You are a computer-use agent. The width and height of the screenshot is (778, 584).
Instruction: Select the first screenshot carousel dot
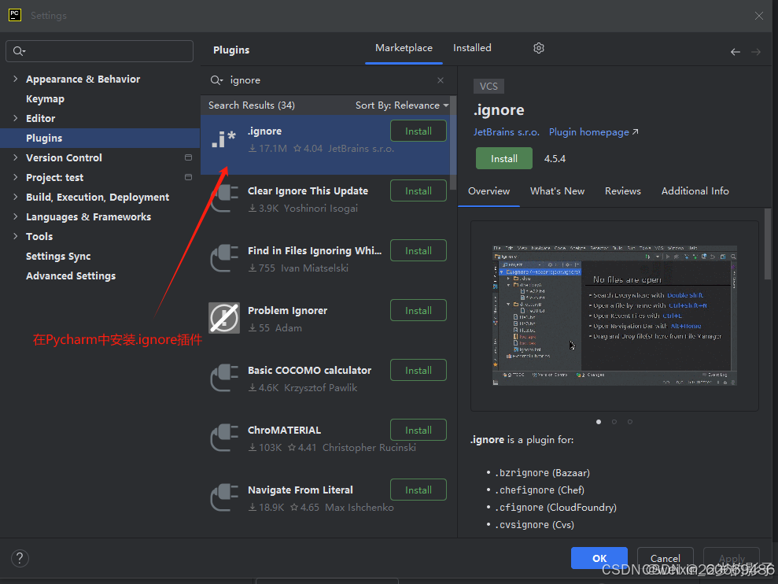pos(599,422)
